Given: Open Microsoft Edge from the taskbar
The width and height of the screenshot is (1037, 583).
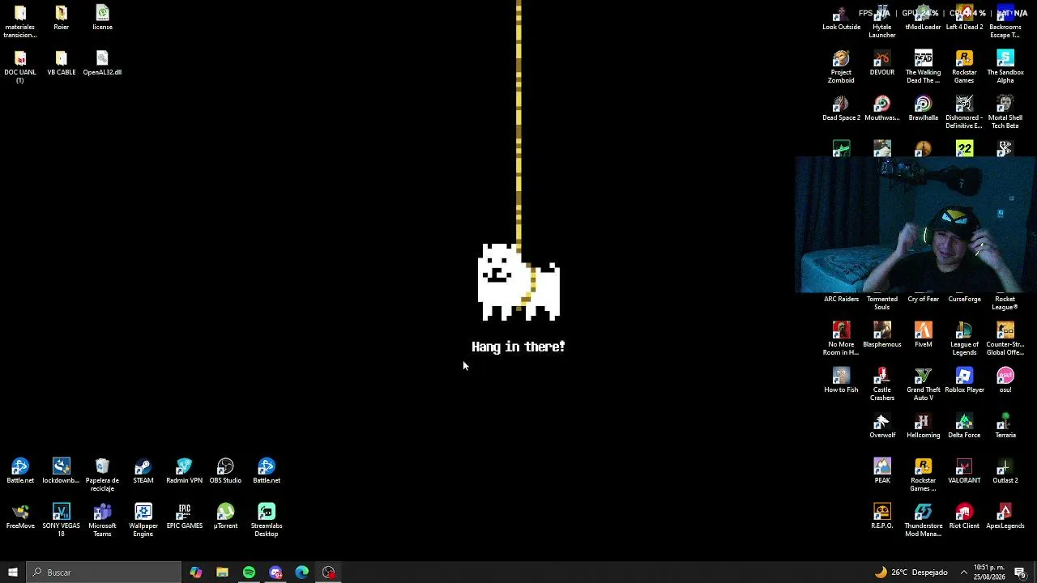Looking at the screenshot, I should pyautogui.click(x=302, y=572).
